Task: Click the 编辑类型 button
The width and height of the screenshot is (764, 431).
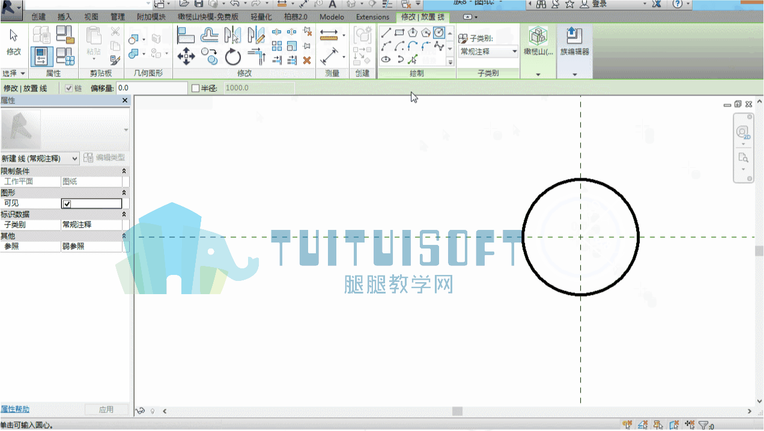Action: click(104, 158)
